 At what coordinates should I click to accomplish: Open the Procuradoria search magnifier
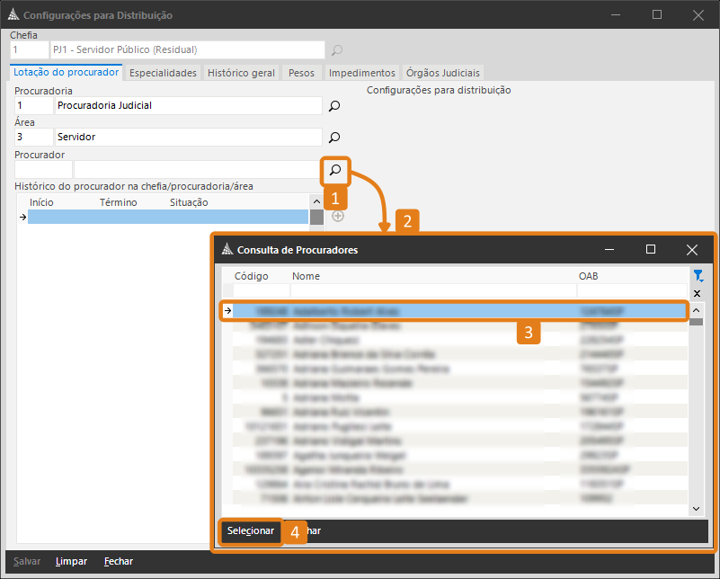pos(334,106)
